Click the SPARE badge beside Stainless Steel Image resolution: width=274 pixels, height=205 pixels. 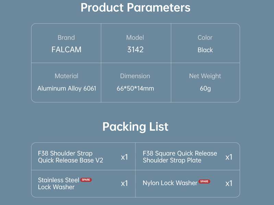click(86, 180)
